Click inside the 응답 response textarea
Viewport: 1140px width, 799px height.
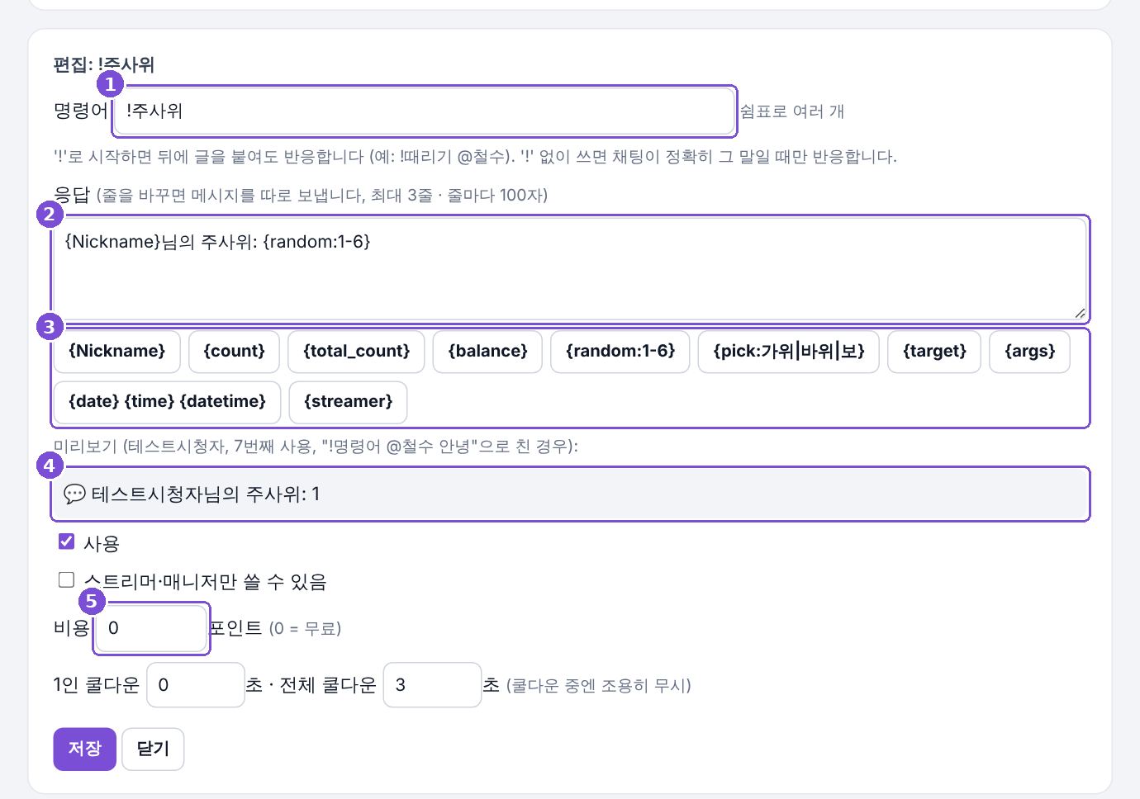[570, 269]
